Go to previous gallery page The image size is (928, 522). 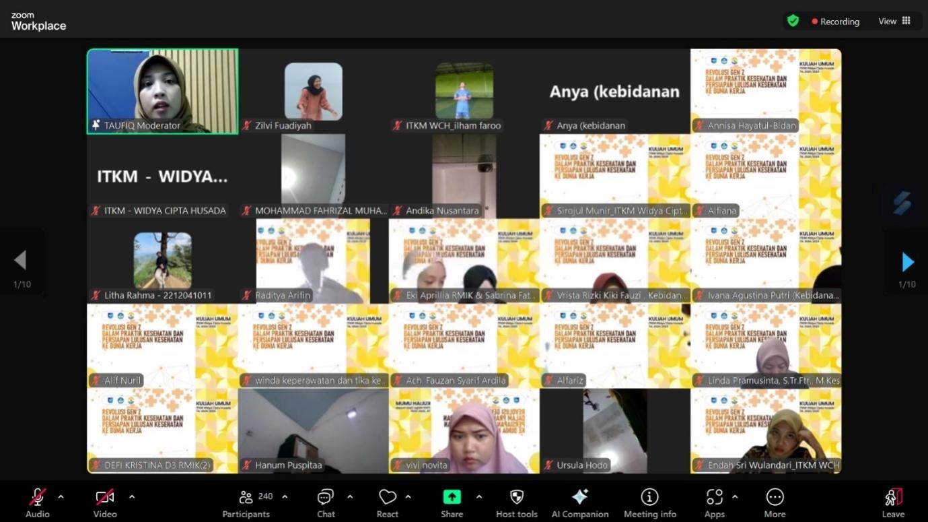(20, 260)
